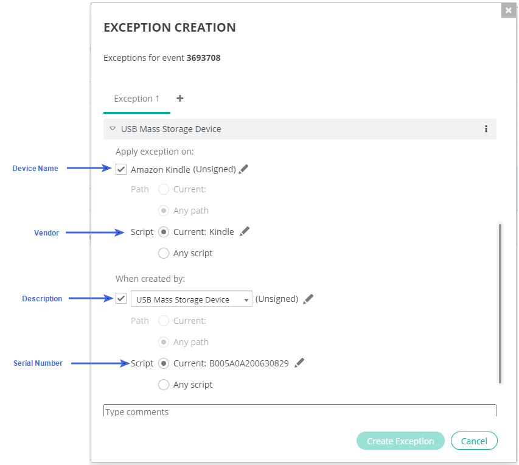The height and width of the screenshot is (465, 519).
Task: Click pencil beside serial B005A0A200630829
Action: 299,363
